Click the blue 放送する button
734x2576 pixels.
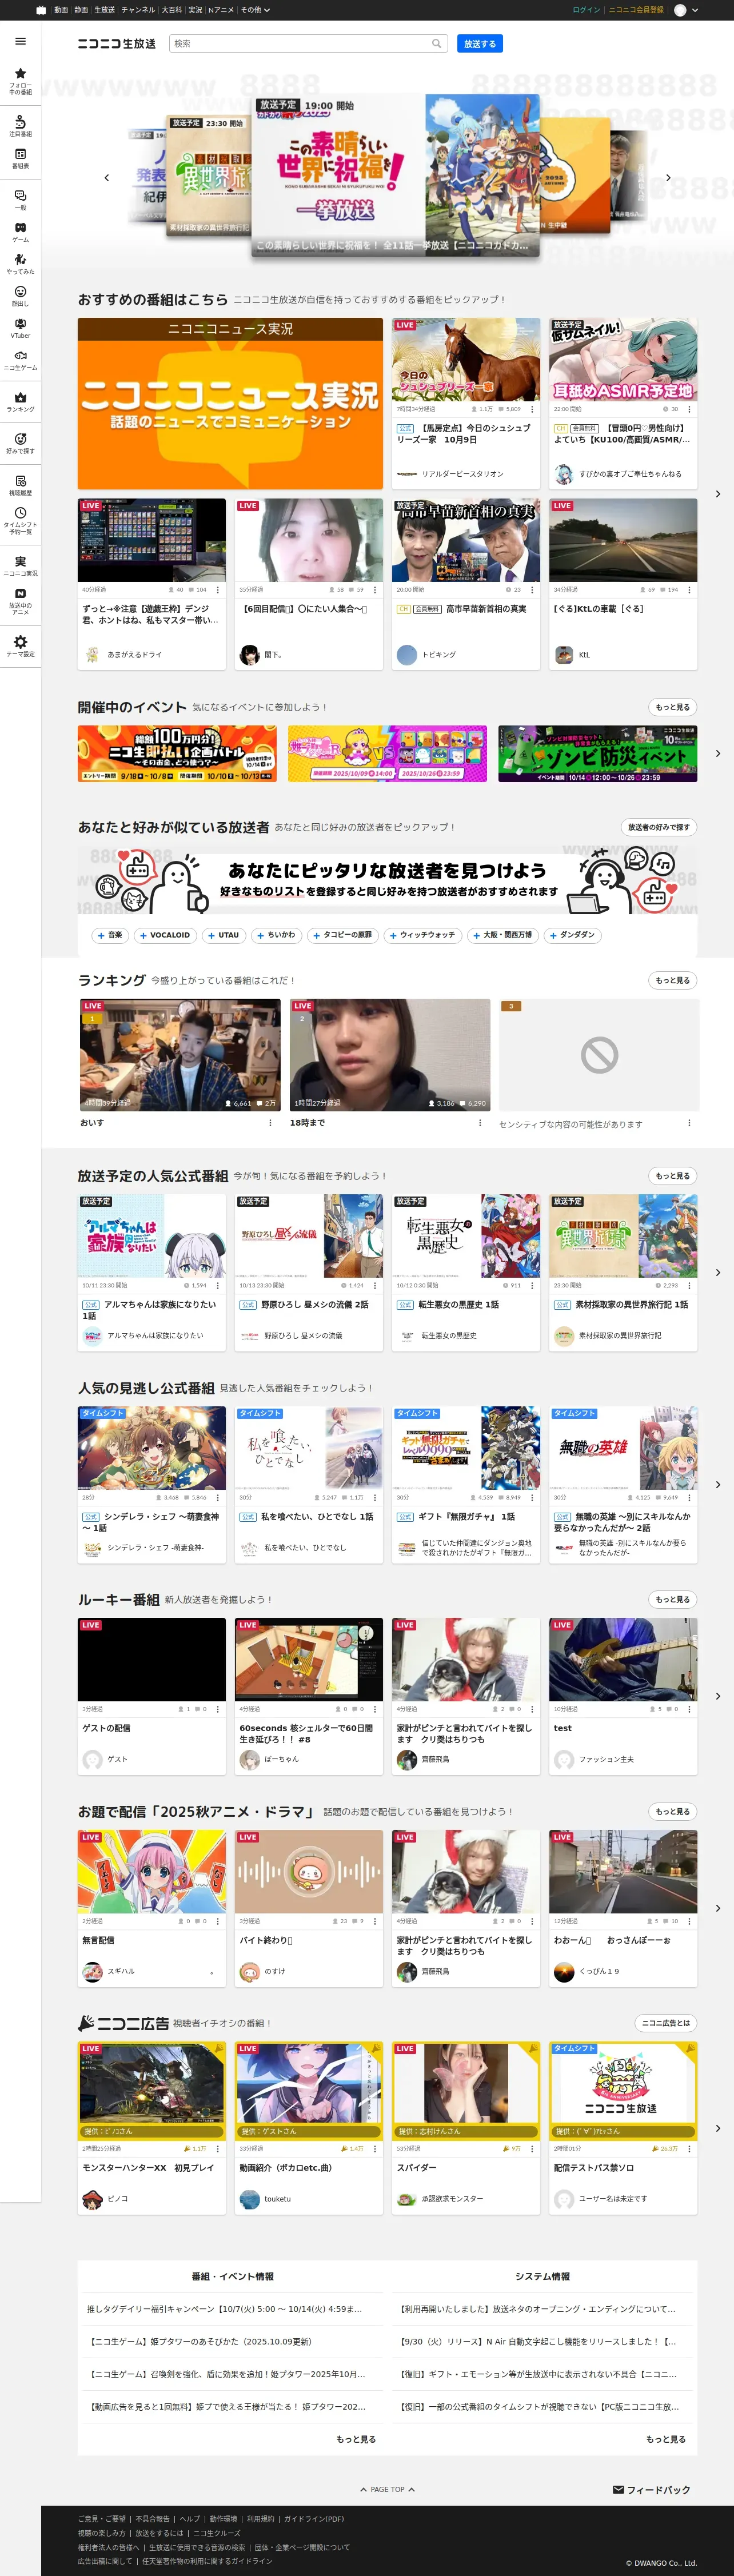(480, 43)
